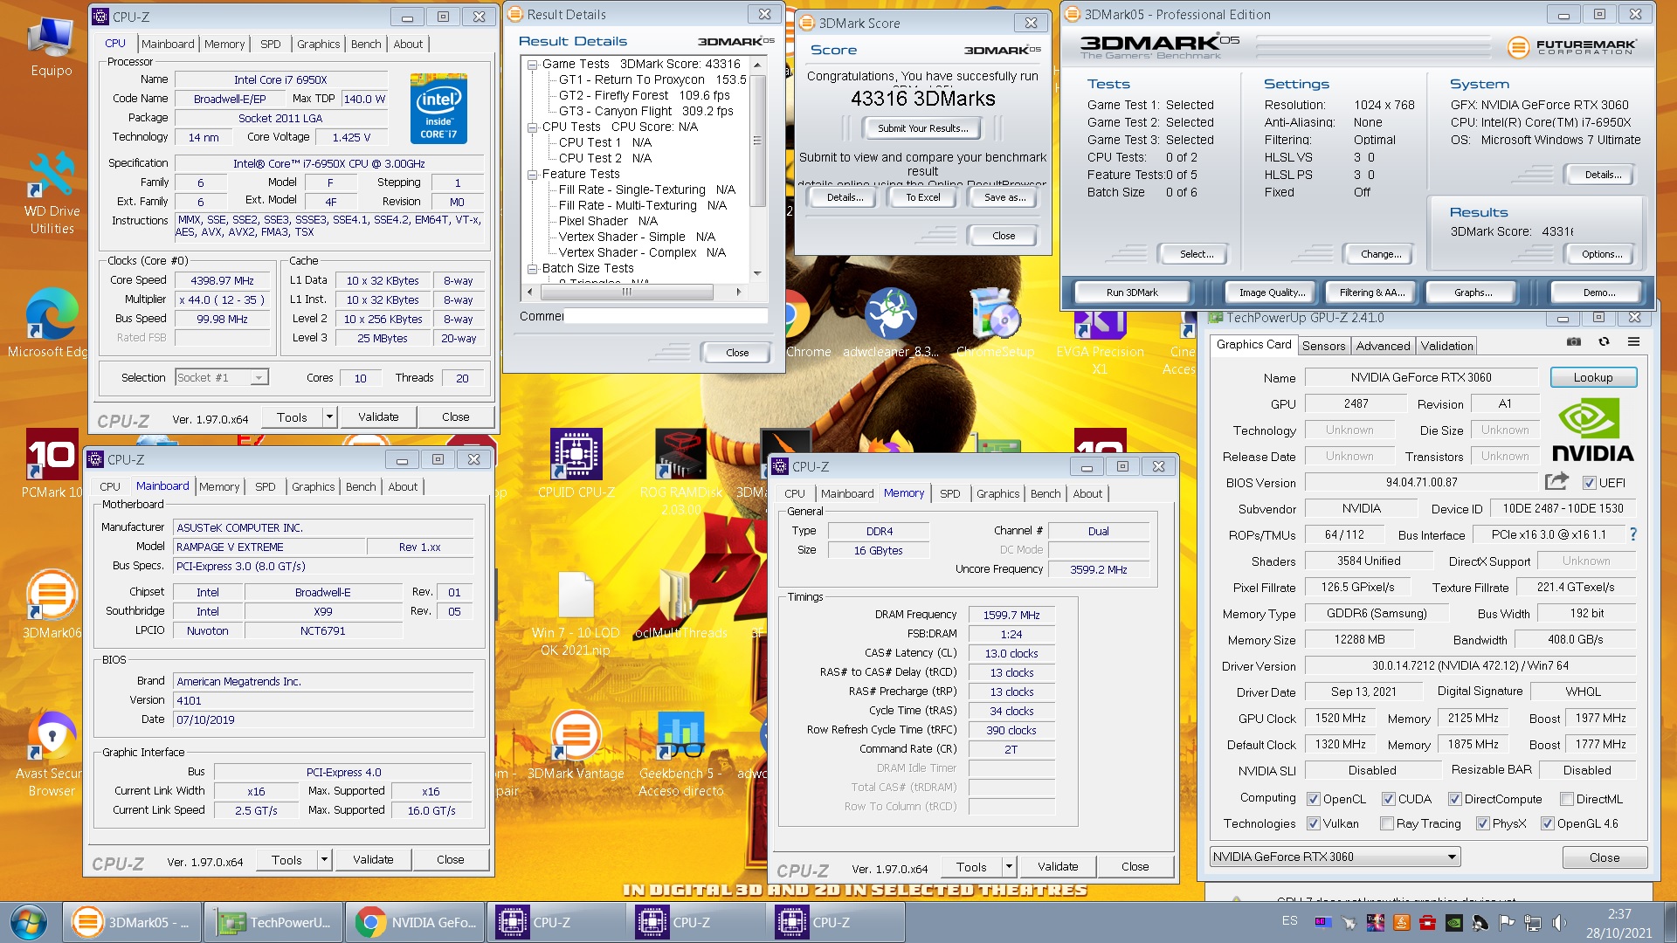Open oclMultiThreads desktop folder icon
This screenshot has width=1677, height=943.
(x=680, y=604)
